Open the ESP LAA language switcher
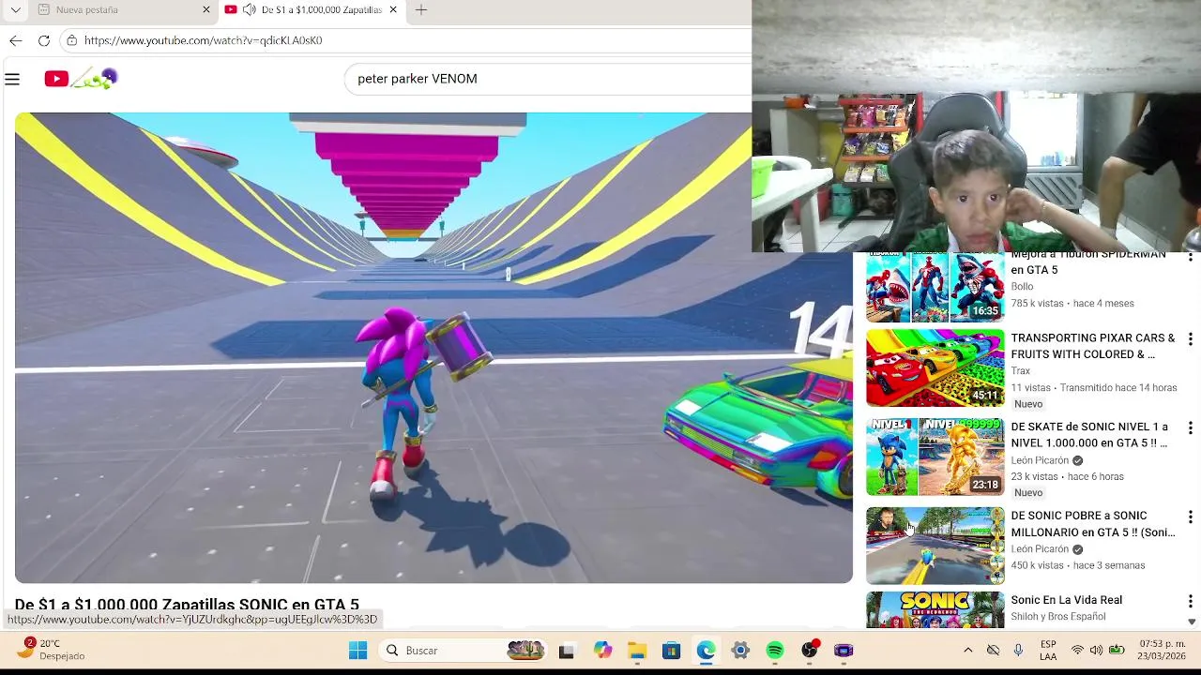1201x675 pixels. (1048, 650)
